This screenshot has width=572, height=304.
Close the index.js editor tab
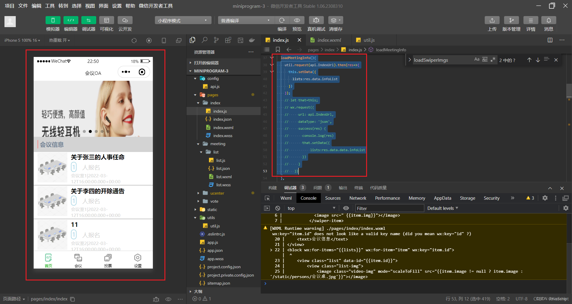coord(299,40)
